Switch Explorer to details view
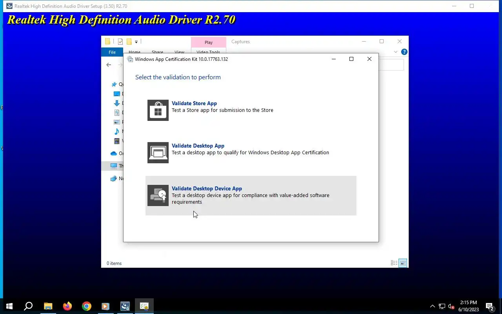This screenshot has width=502, height=314. tap(394, 263)
